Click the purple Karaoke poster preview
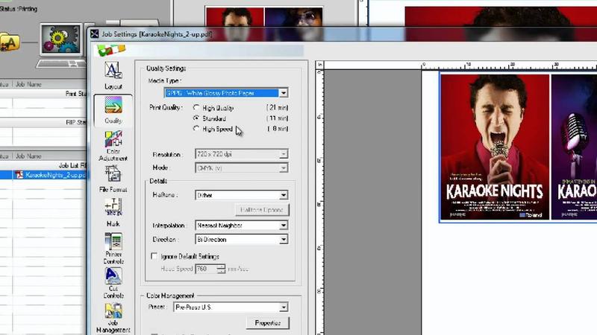Image resolution: width=597 pixels, height=335 pixels. pyautogui.click(x=574, y=147)
